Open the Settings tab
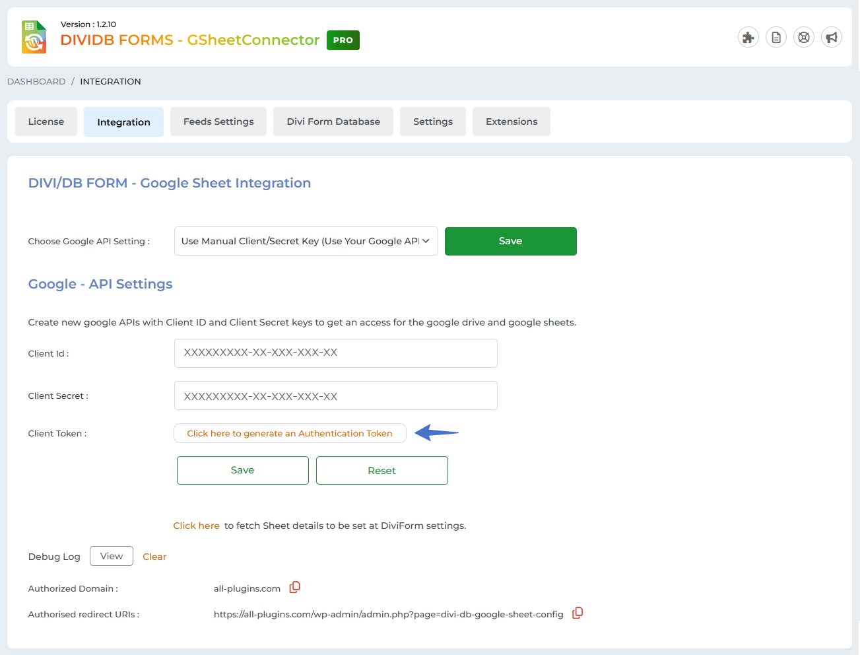This screenshot has width=860, height=655. (x=433, y=121)
